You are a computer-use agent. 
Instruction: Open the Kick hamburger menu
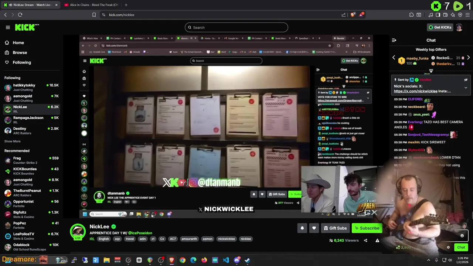point(8,27)
